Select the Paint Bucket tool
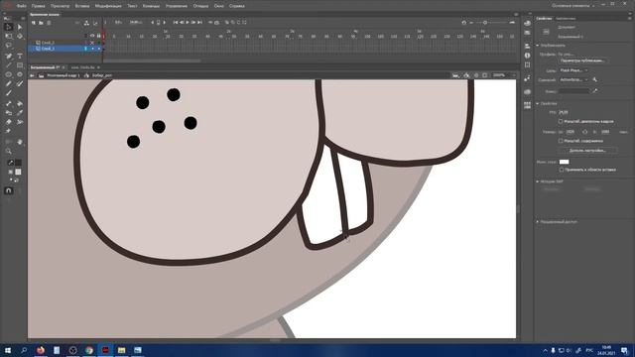The image size is (635, 357). pyautogui.click(x=20, y=103)
